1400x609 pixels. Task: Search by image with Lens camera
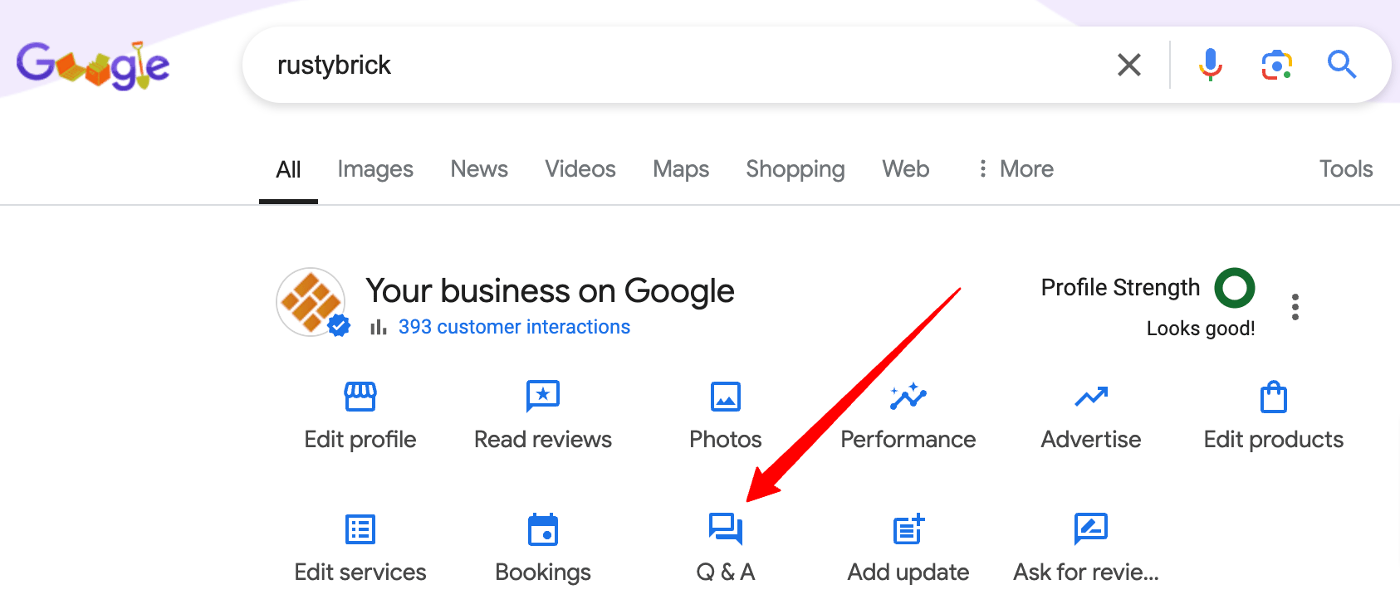click(1277, 65)
